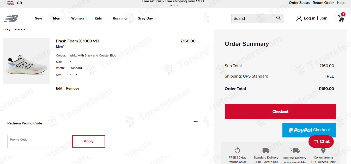Click the red Checkout button
351x164 pixels.
point(280,111)
